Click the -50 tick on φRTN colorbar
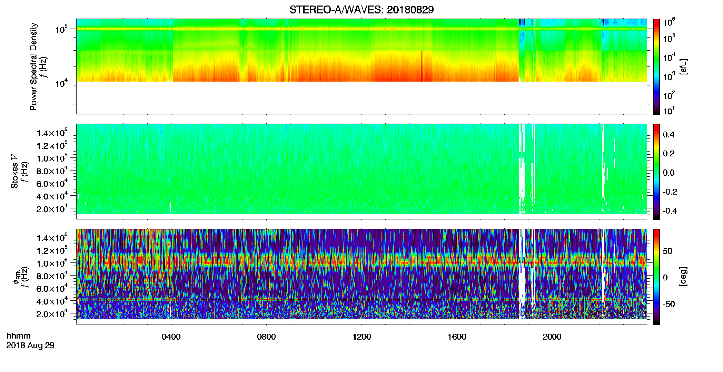The width and height of the screenshot is (723, 372). [x=669, y=304]
